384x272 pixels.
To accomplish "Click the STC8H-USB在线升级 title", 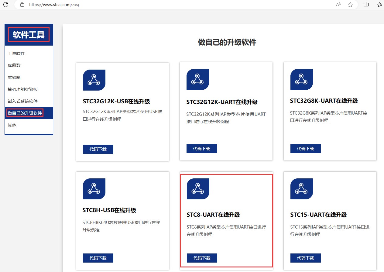I will click(x=109, y=210).
